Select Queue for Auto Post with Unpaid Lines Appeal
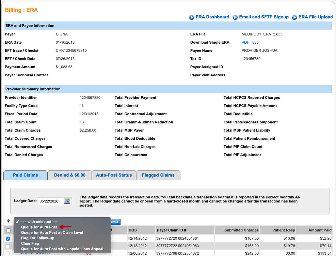 coord(62,249)
